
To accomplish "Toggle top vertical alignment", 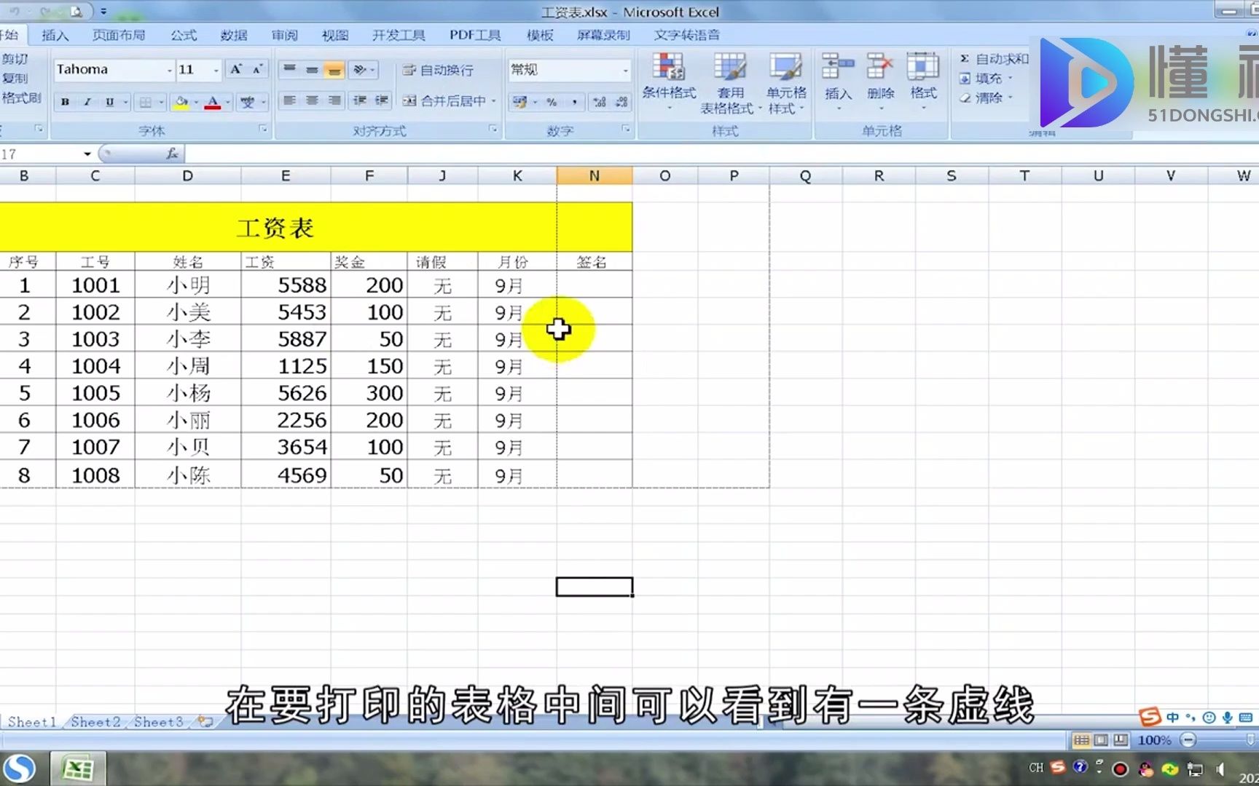I will coord(289,70).
